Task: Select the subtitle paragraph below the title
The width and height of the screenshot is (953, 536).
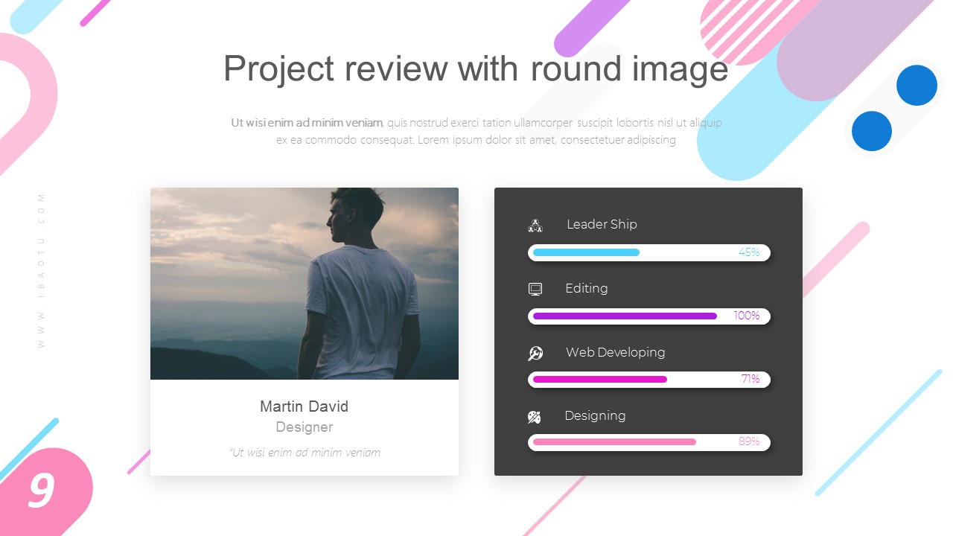Action: 476,131
